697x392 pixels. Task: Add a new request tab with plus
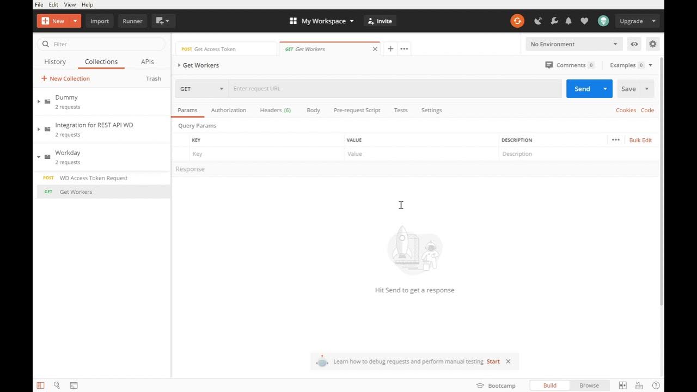pyautogui.click(x=390, y=49)
